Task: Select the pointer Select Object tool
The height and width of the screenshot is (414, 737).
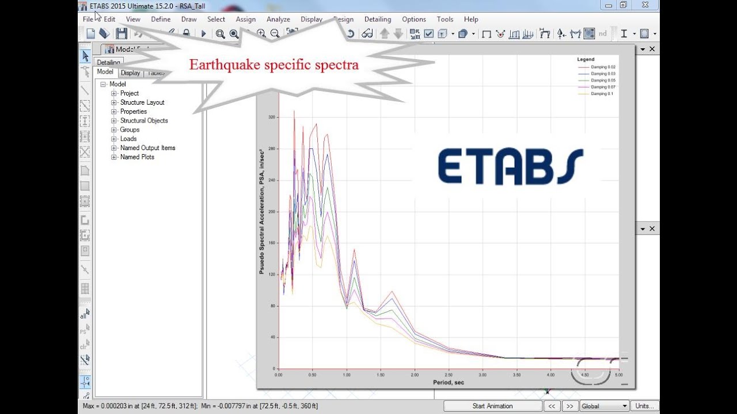Action: [85, 56]
